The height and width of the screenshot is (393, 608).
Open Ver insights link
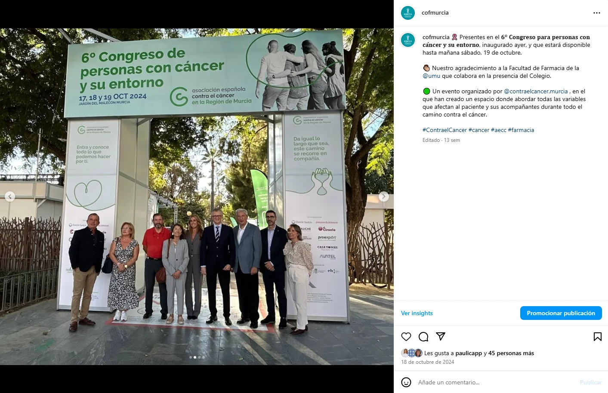pos(417,313)
